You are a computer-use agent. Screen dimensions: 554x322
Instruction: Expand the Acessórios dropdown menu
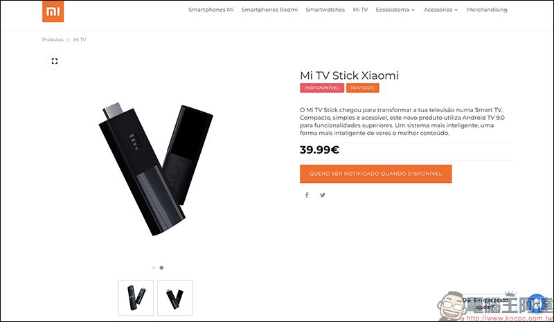(440, 10)
